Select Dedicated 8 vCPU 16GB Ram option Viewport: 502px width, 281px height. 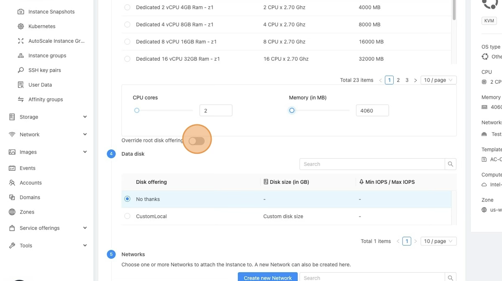coord(127,42)
